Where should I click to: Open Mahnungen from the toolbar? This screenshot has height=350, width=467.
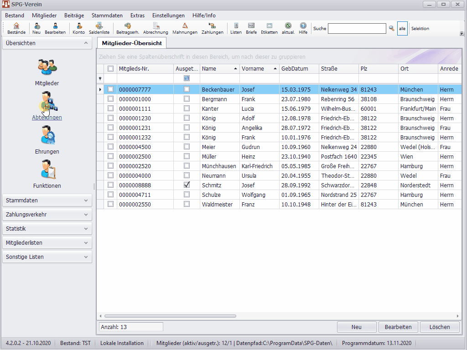(185, 28)
